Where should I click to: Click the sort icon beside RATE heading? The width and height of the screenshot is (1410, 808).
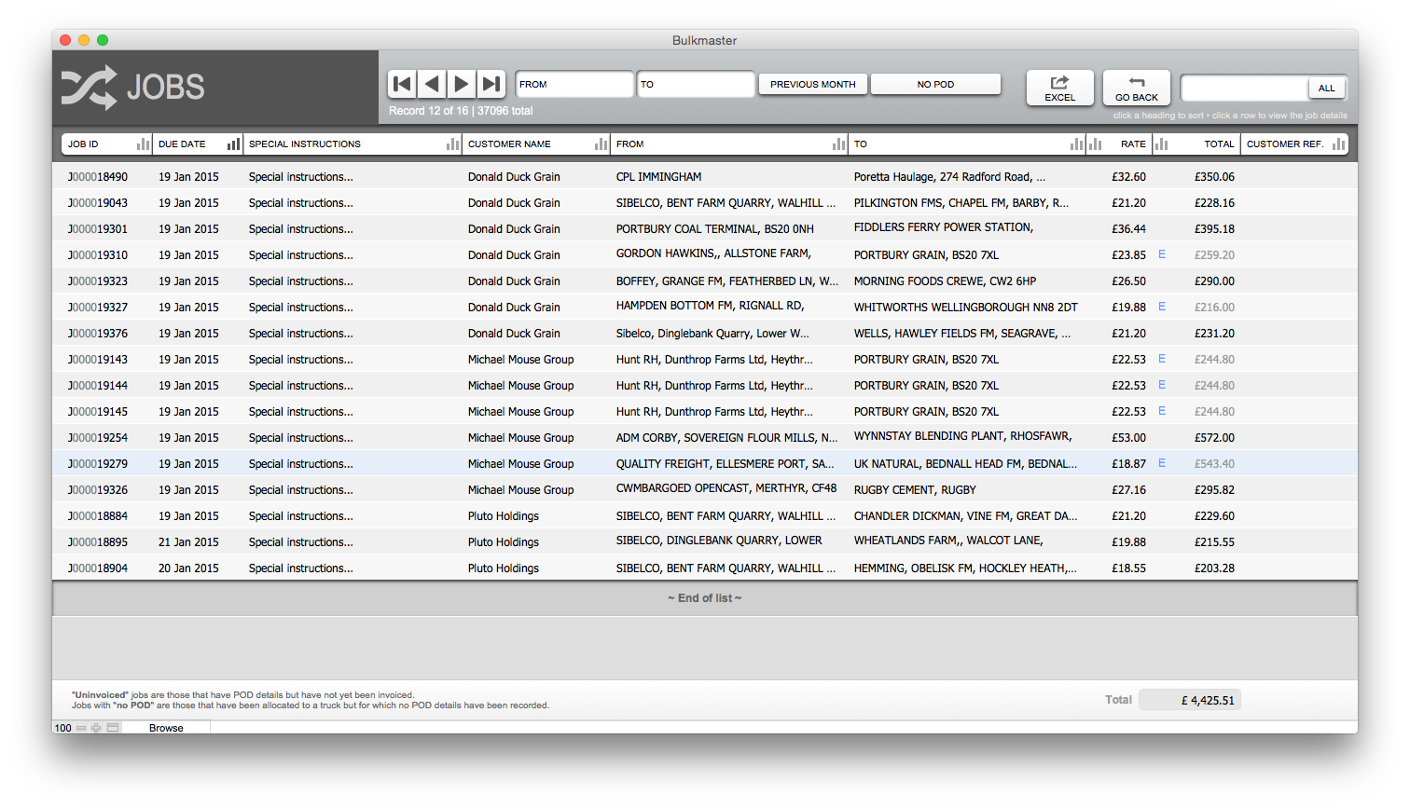(x=1095, y=144)
